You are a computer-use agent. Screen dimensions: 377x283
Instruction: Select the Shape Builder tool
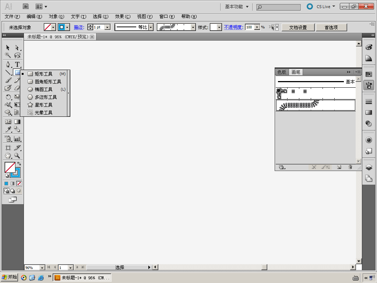(x=8, y=112)
